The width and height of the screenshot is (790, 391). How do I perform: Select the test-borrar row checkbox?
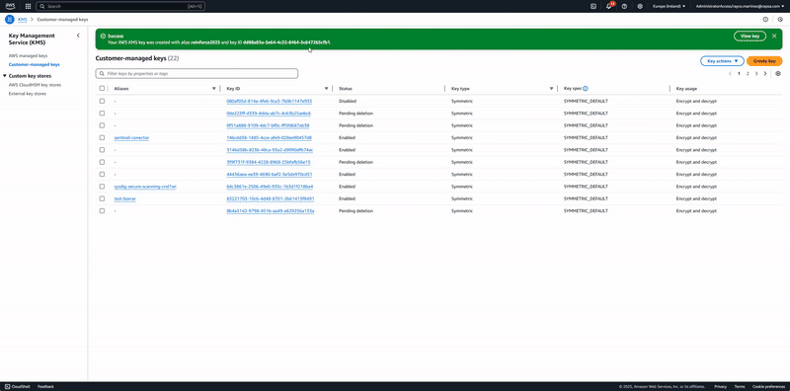(102, 198)
